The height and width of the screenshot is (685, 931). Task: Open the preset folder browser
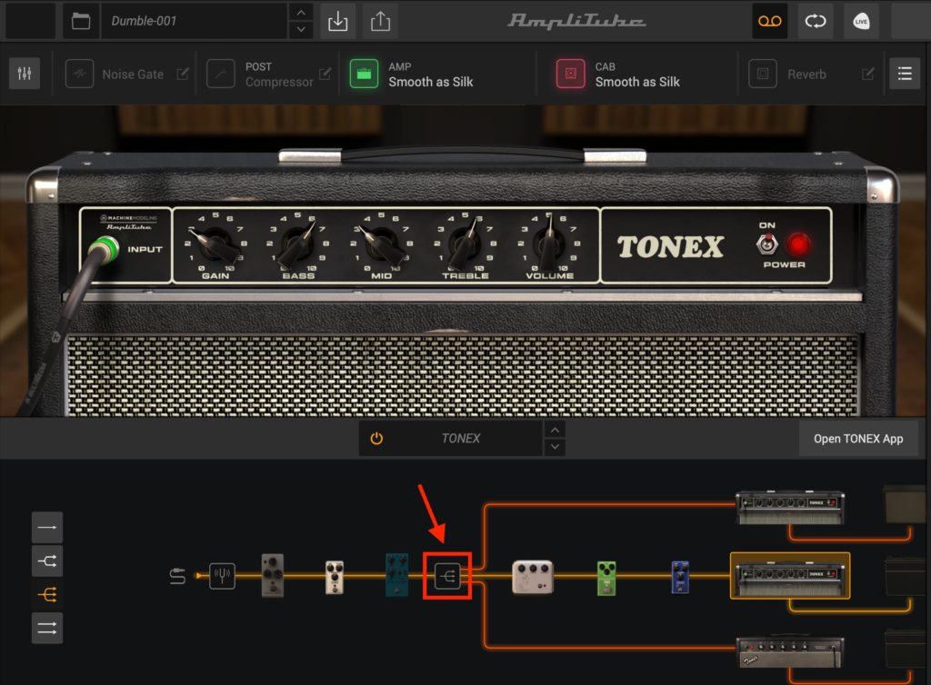[80, 20]
